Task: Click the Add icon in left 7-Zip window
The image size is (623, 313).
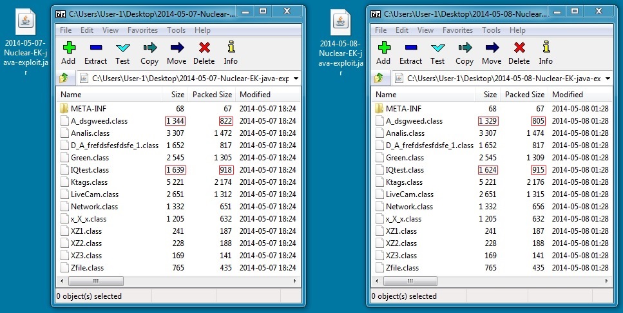Action: 68,52
